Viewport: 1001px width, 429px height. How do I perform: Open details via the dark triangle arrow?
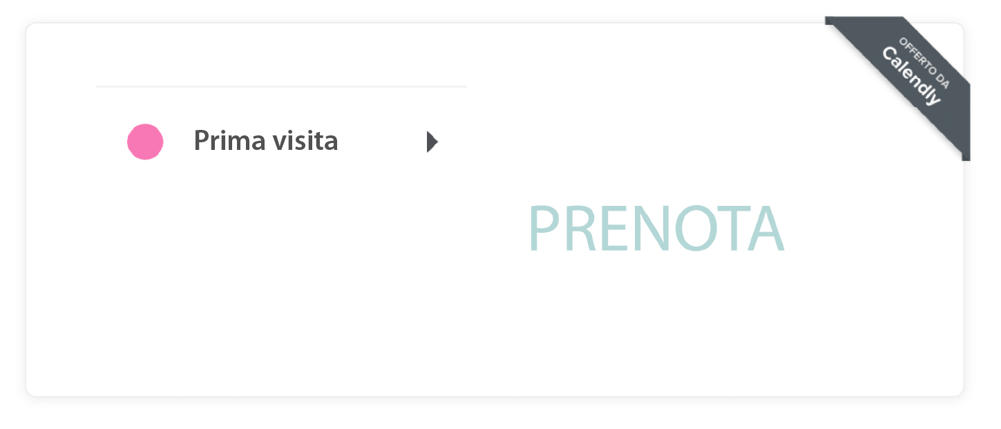[x=432, y=142]
